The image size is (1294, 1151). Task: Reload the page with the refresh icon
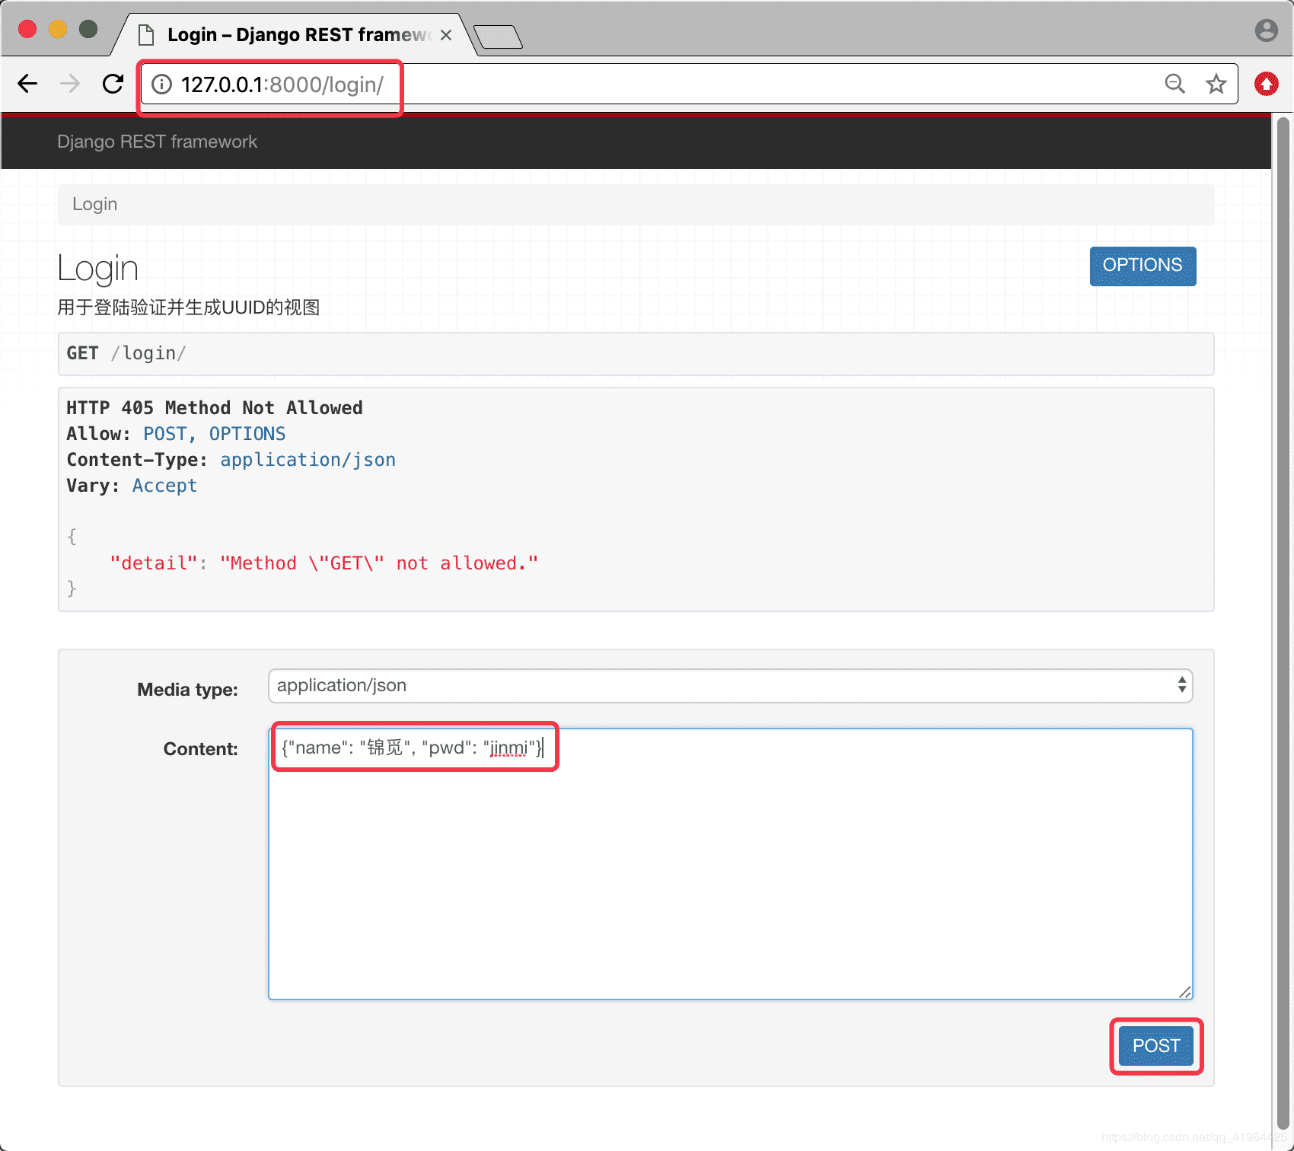(113, 84)
